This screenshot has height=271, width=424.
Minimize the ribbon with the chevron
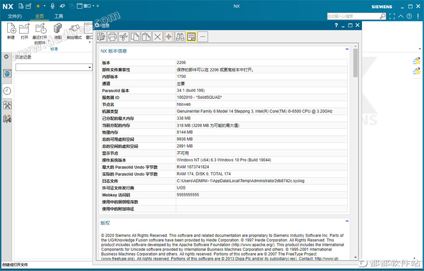401,16
